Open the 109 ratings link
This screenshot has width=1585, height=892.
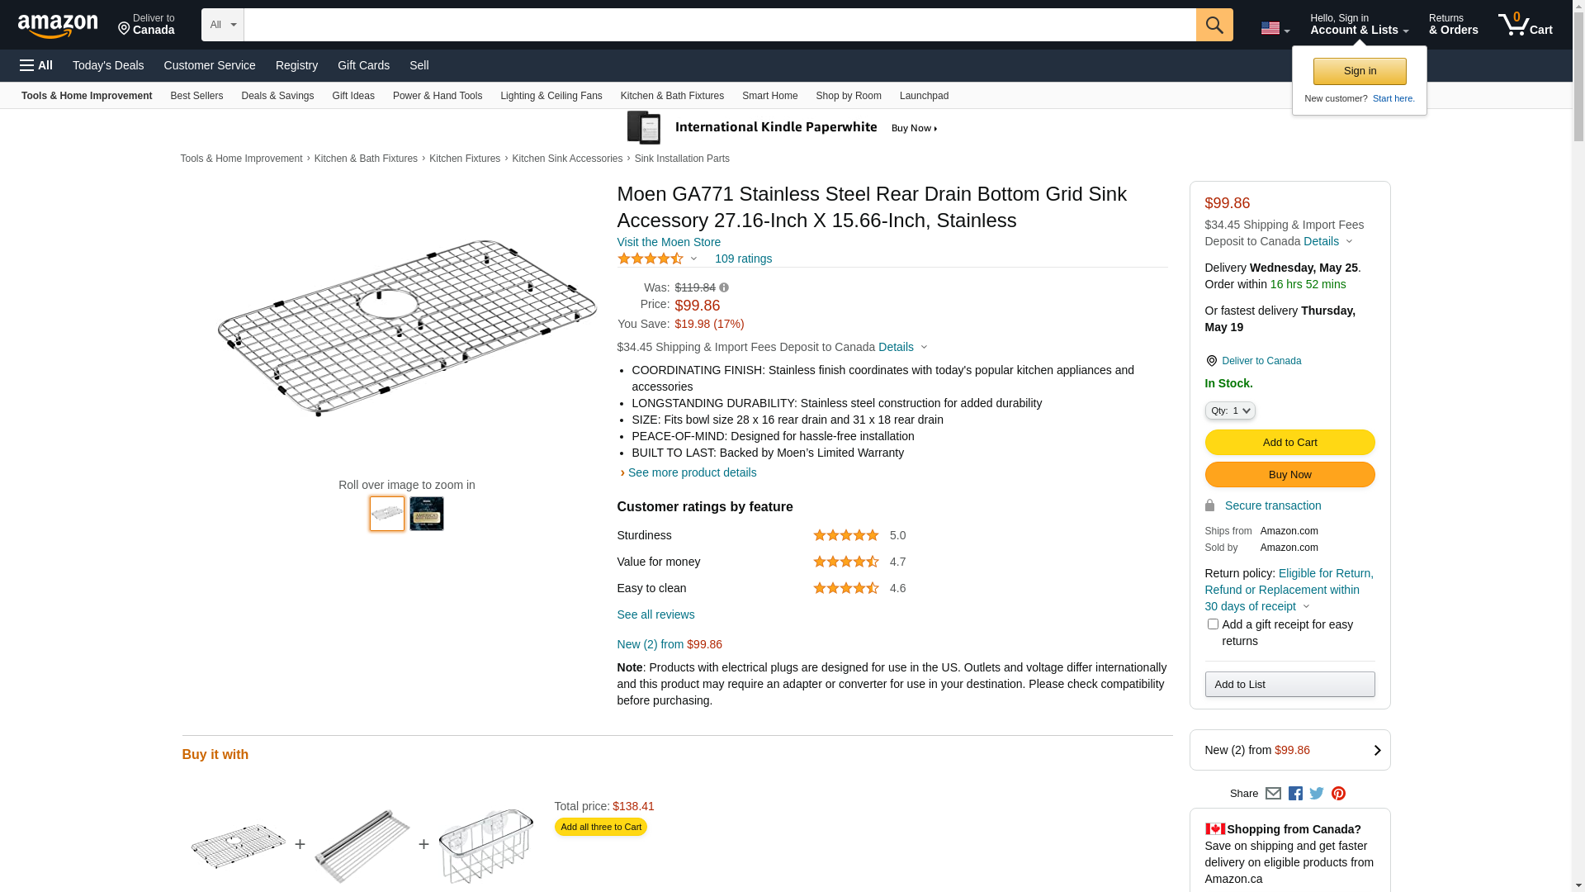point(743,259)
